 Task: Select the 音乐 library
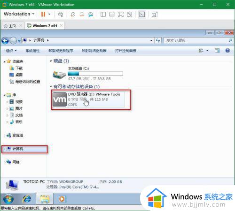click(x=16, y=122)
